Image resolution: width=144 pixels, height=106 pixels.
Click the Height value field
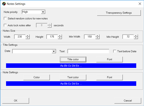tap(52, 37)
